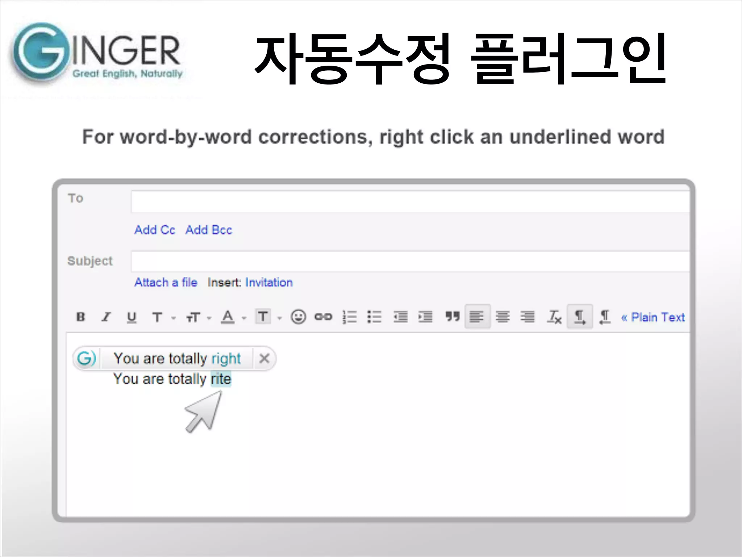
Task: Click into the Subject field
Action: 410,261
